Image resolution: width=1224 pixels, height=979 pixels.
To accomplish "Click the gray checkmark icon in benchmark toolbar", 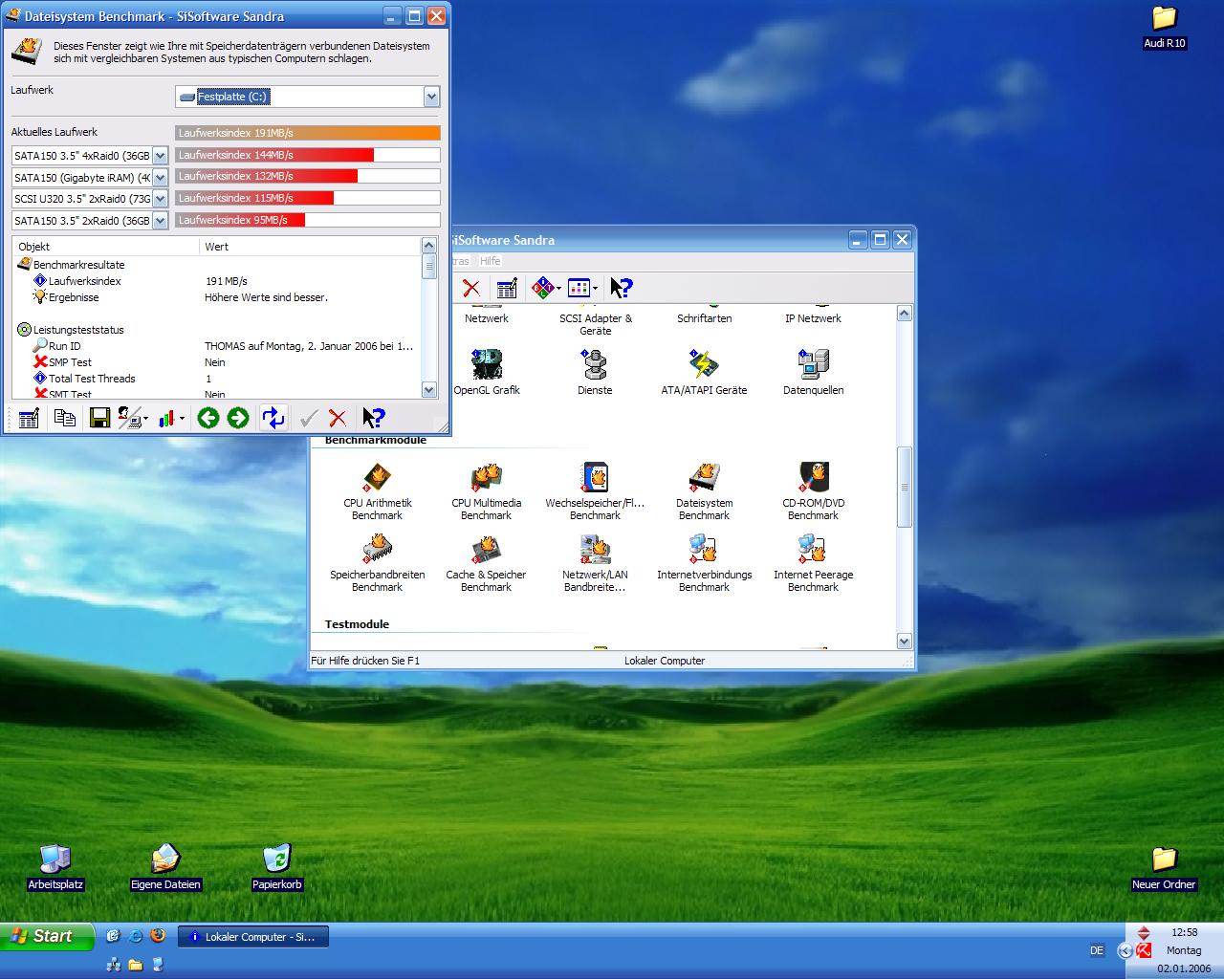I will [x=308, y=418].
